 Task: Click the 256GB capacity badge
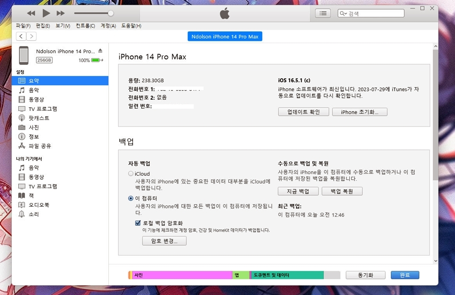44,60
